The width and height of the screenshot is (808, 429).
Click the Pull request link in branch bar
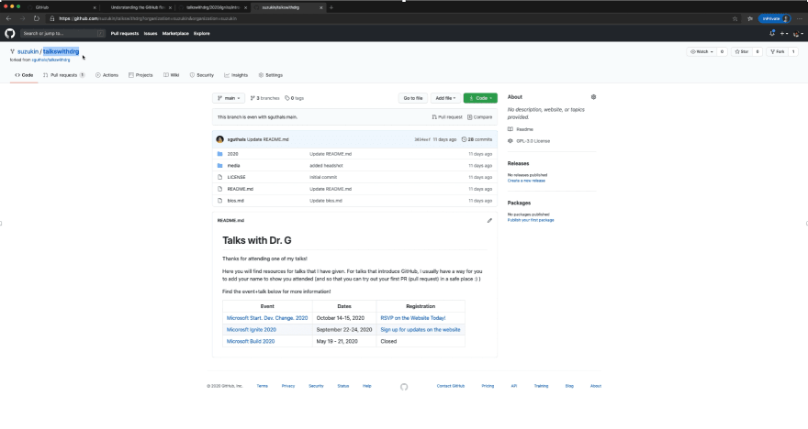coord(447,117)
